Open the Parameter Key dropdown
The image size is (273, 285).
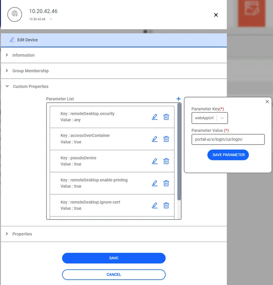(x=210, y=118)
